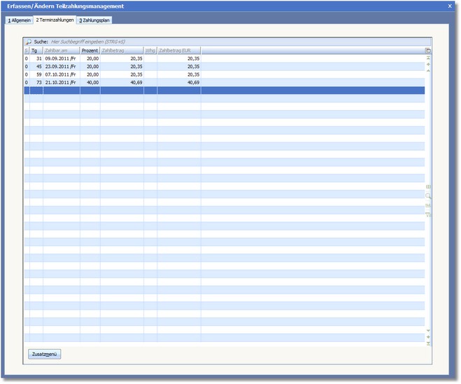Click the grid layout icon in the header corner
Image resolution: width=461 pixels, height=384 pixels.
coord(428,50)
